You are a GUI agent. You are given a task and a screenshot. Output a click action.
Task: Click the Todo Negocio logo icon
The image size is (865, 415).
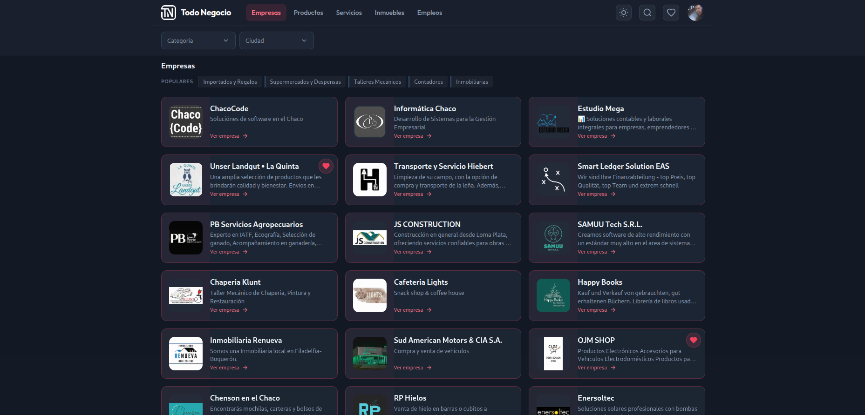pyautogui.click(x=168, y=13)
